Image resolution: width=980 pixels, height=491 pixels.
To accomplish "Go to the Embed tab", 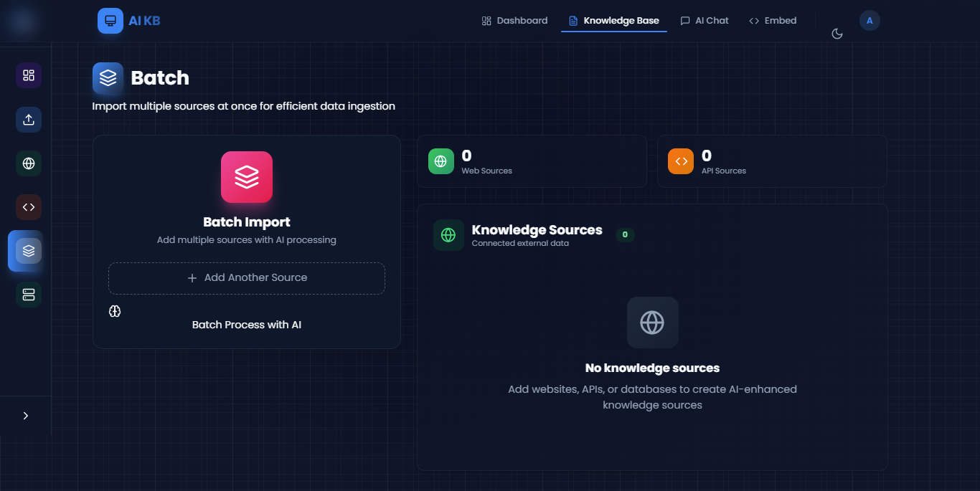I will coord(773,21).
